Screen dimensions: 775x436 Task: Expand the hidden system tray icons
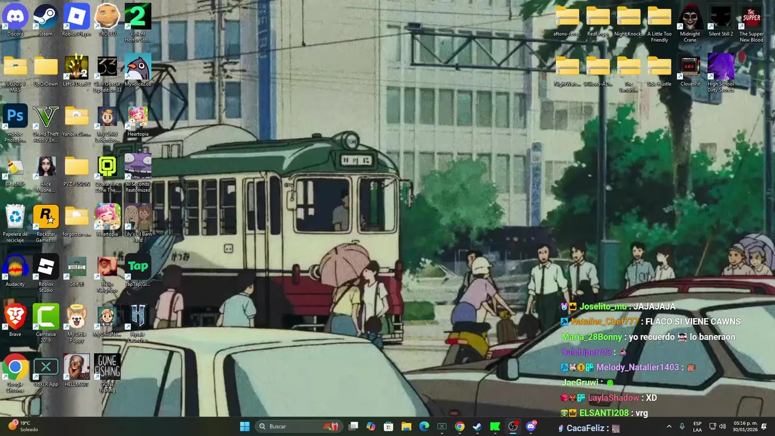669,426
